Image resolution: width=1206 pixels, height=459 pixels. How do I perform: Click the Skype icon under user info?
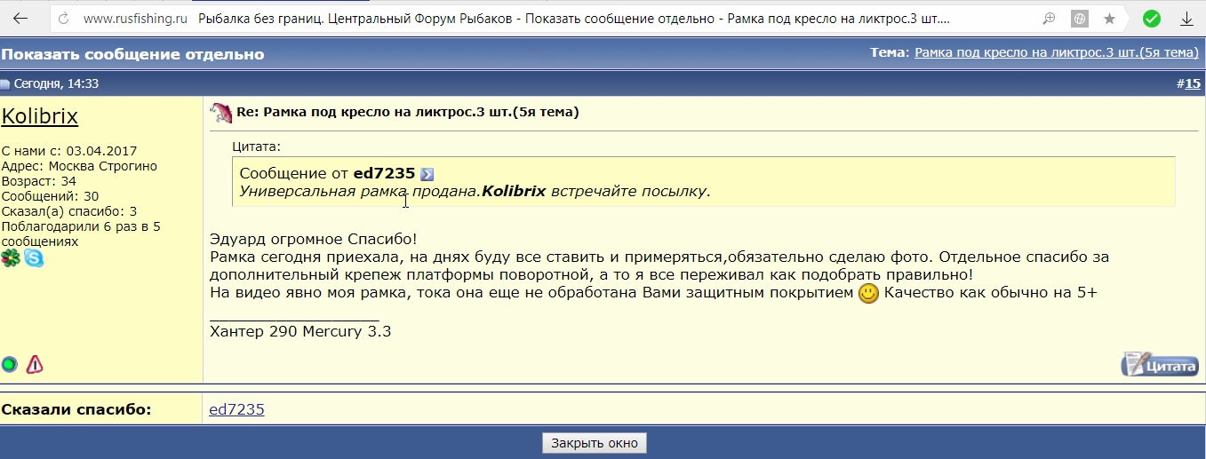click(x=34, y=258)
